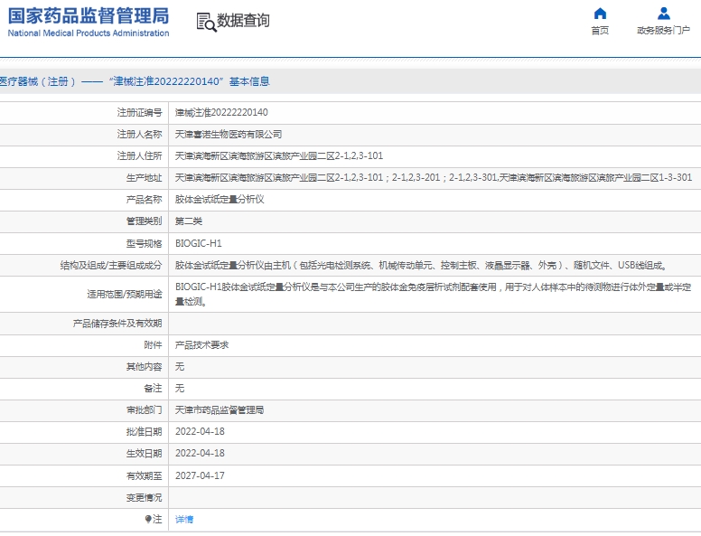Click the 首页 label text

coord(600,31)
